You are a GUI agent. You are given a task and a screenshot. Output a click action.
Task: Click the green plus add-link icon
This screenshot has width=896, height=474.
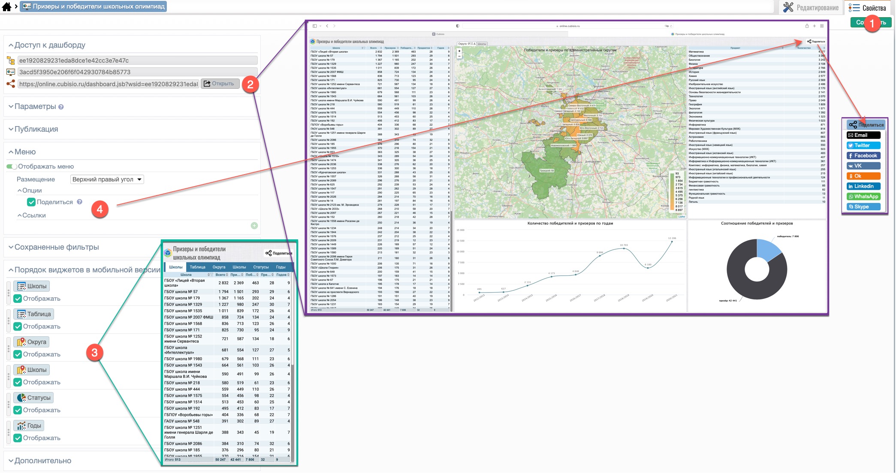(x=254, y=226)
